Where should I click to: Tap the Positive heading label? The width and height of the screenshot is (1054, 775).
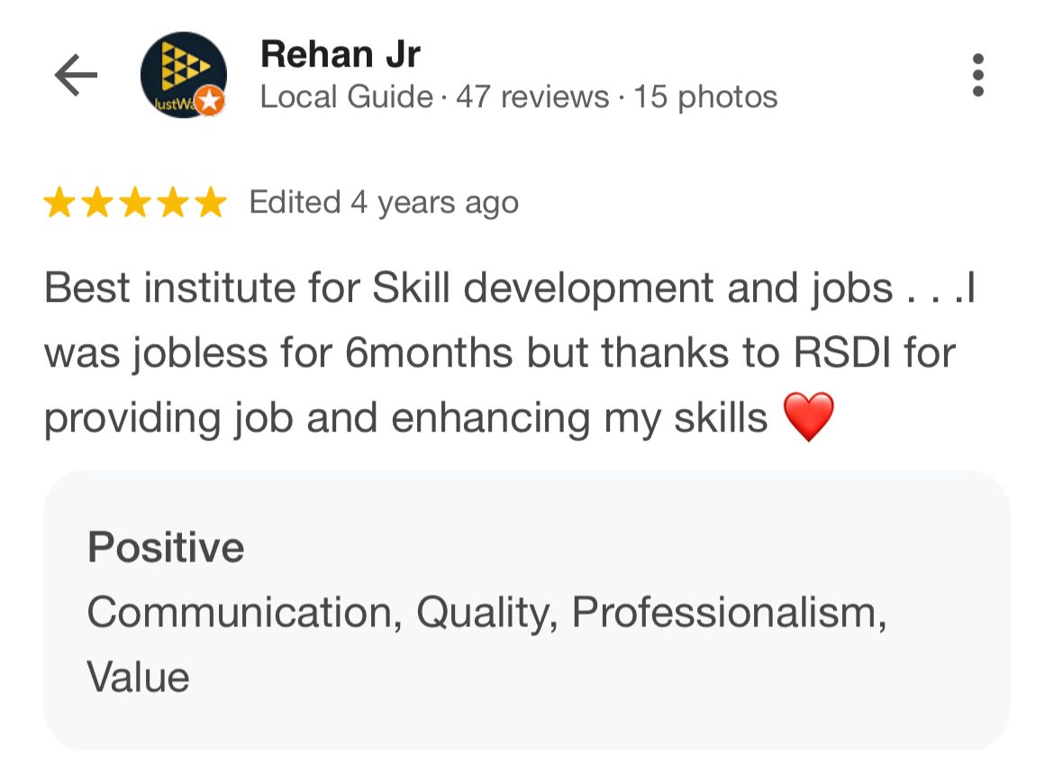[165, 546]
